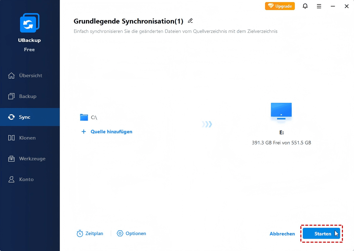Click the blue C:\ folder icon
Image resolution: width=354 pixels, height=251 pixels.
click(x=84, y=117)
